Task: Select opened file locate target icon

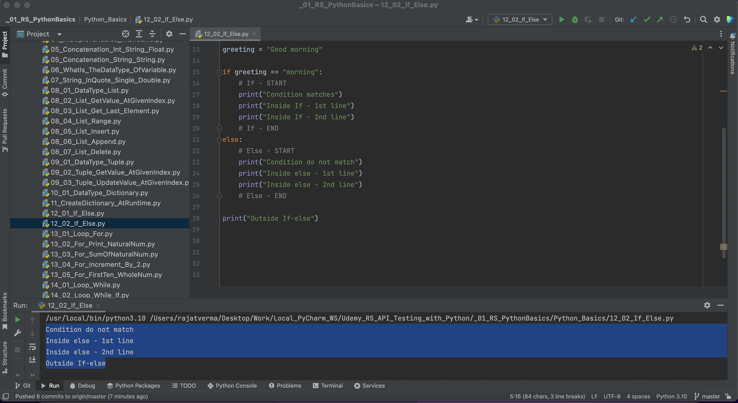Action: (125, 34)
